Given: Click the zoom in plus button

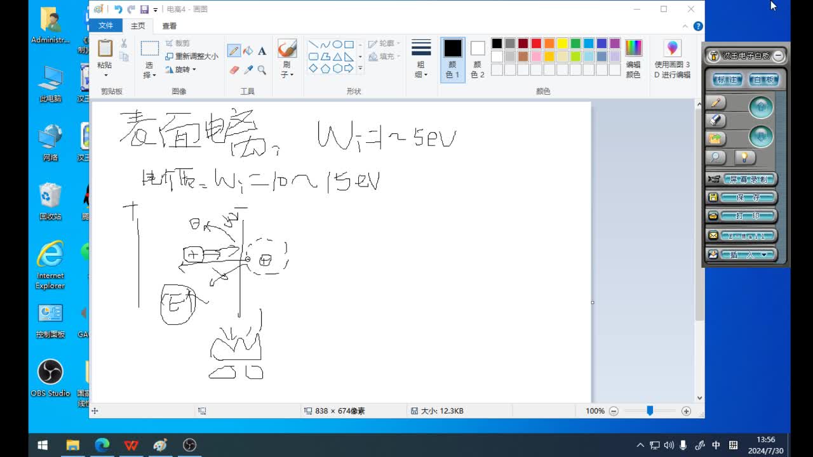Looking at the screenshot, I should [x=686, y=411].
